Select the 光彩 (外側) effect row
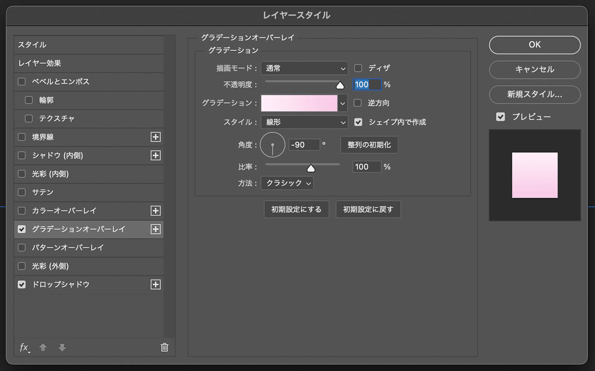This screenshot has width=595, height=371. click(89, 266)
